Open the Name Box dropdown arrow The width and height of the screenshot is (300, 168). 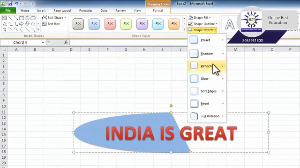pos(43,42)
